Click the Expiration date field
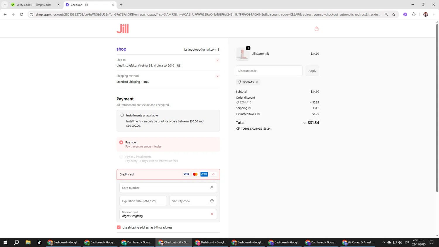Image resolution: width=439 pixels, height=247 pixels. pyautogui.click(x=143, y=201)
